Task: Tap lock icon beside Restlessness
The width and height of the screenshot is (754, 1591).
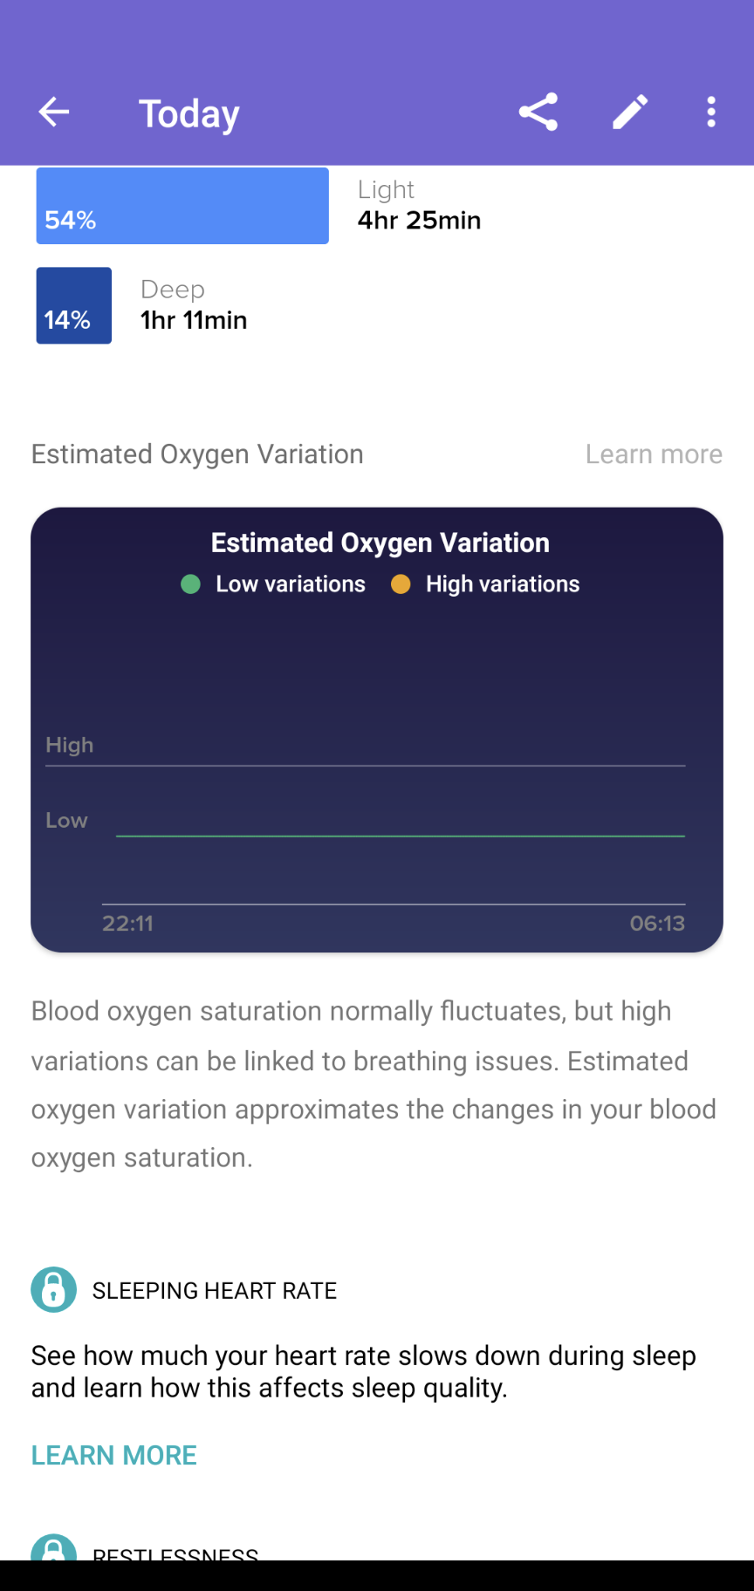Action: [53, 1549]
